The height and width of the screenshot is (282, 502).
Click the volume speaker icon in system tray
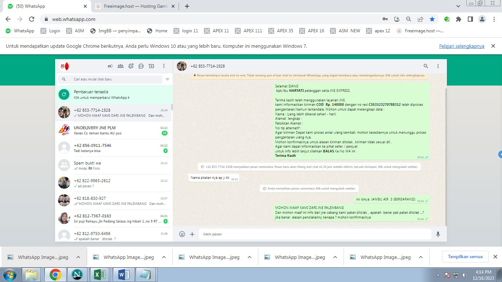465,275
